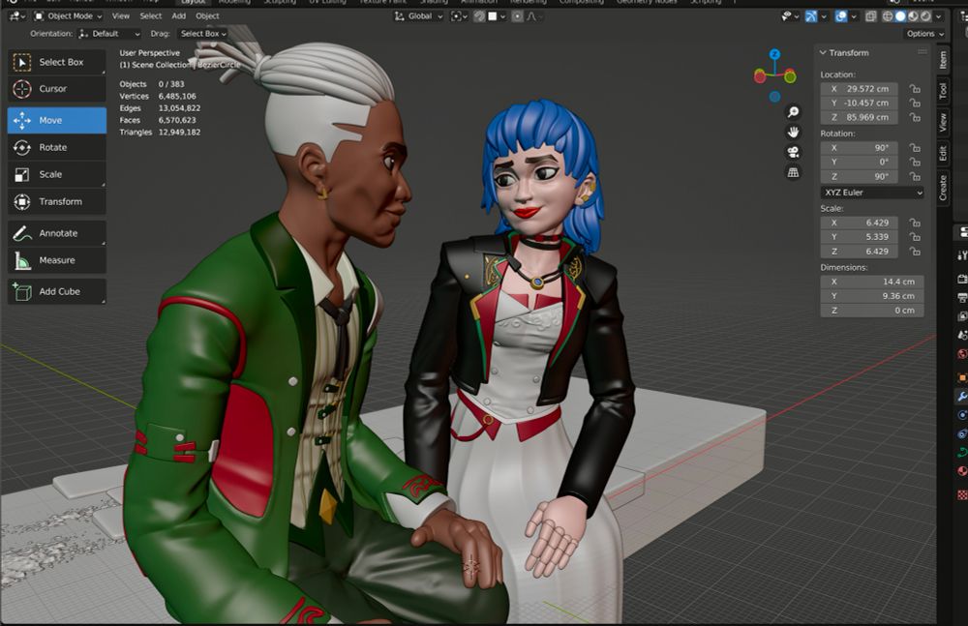Switch to rendered viewport shading
The height and width of the screenshot is (626, 968).
pos(925,16)
